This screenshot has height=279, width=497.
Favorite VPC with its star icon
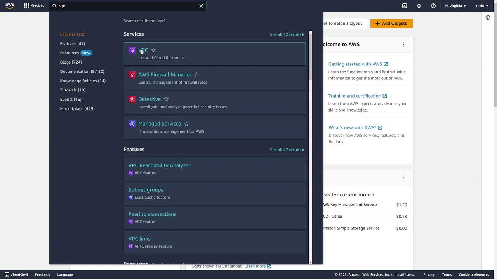point(153,50)
